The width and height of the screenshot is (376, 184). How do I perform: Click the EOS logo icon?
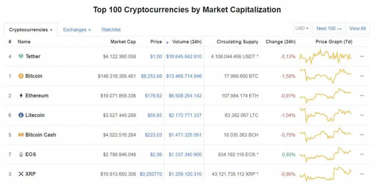(x=21, y=155)
